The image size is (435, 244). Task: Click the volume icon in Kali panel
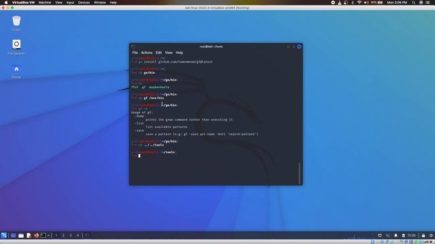coord(388,235)
